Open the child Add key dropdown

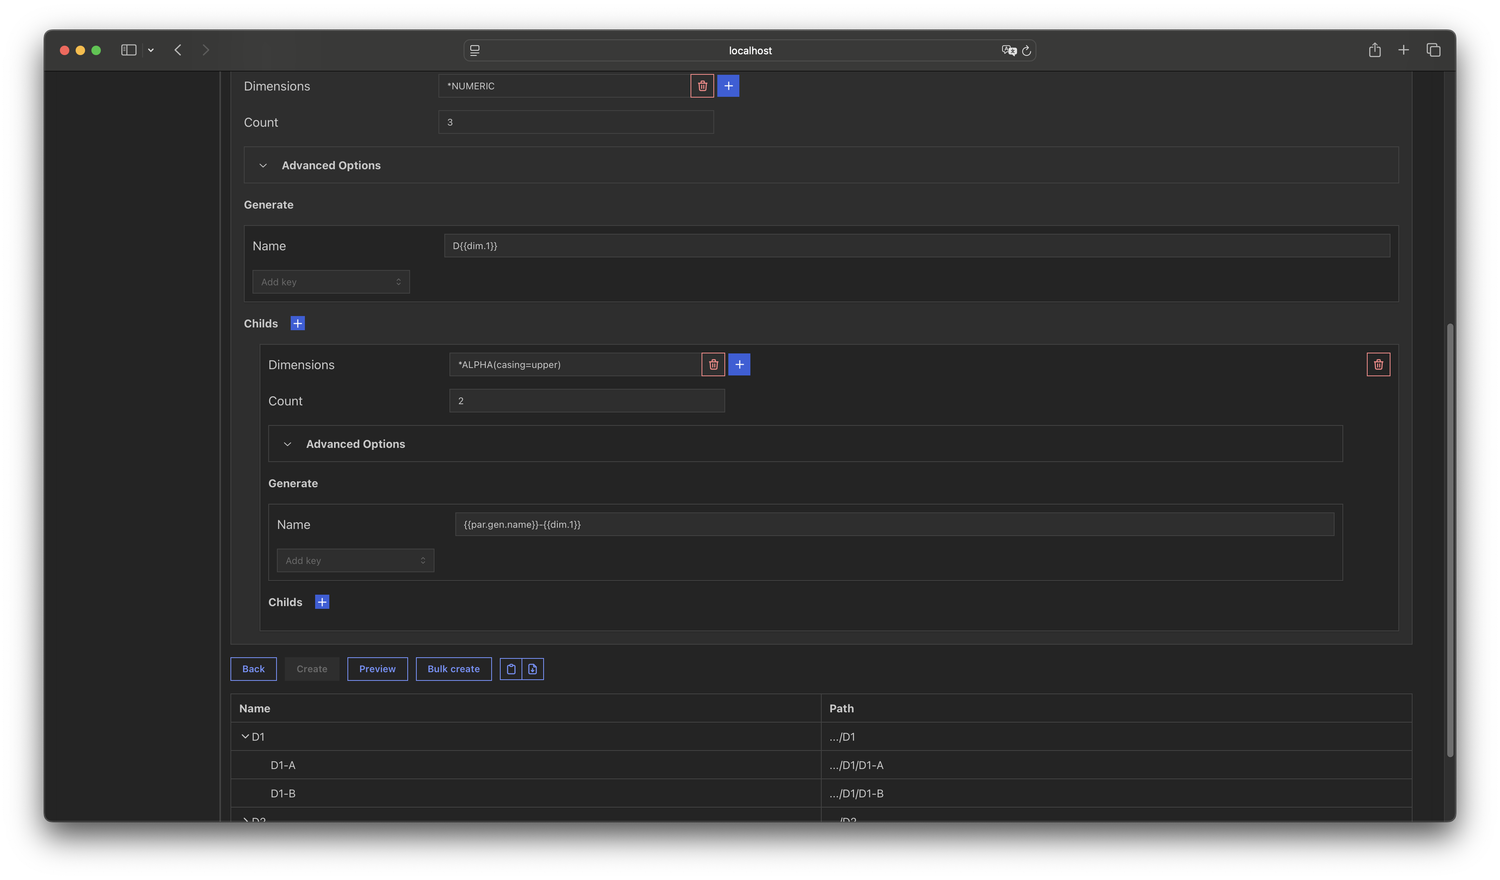355,561
